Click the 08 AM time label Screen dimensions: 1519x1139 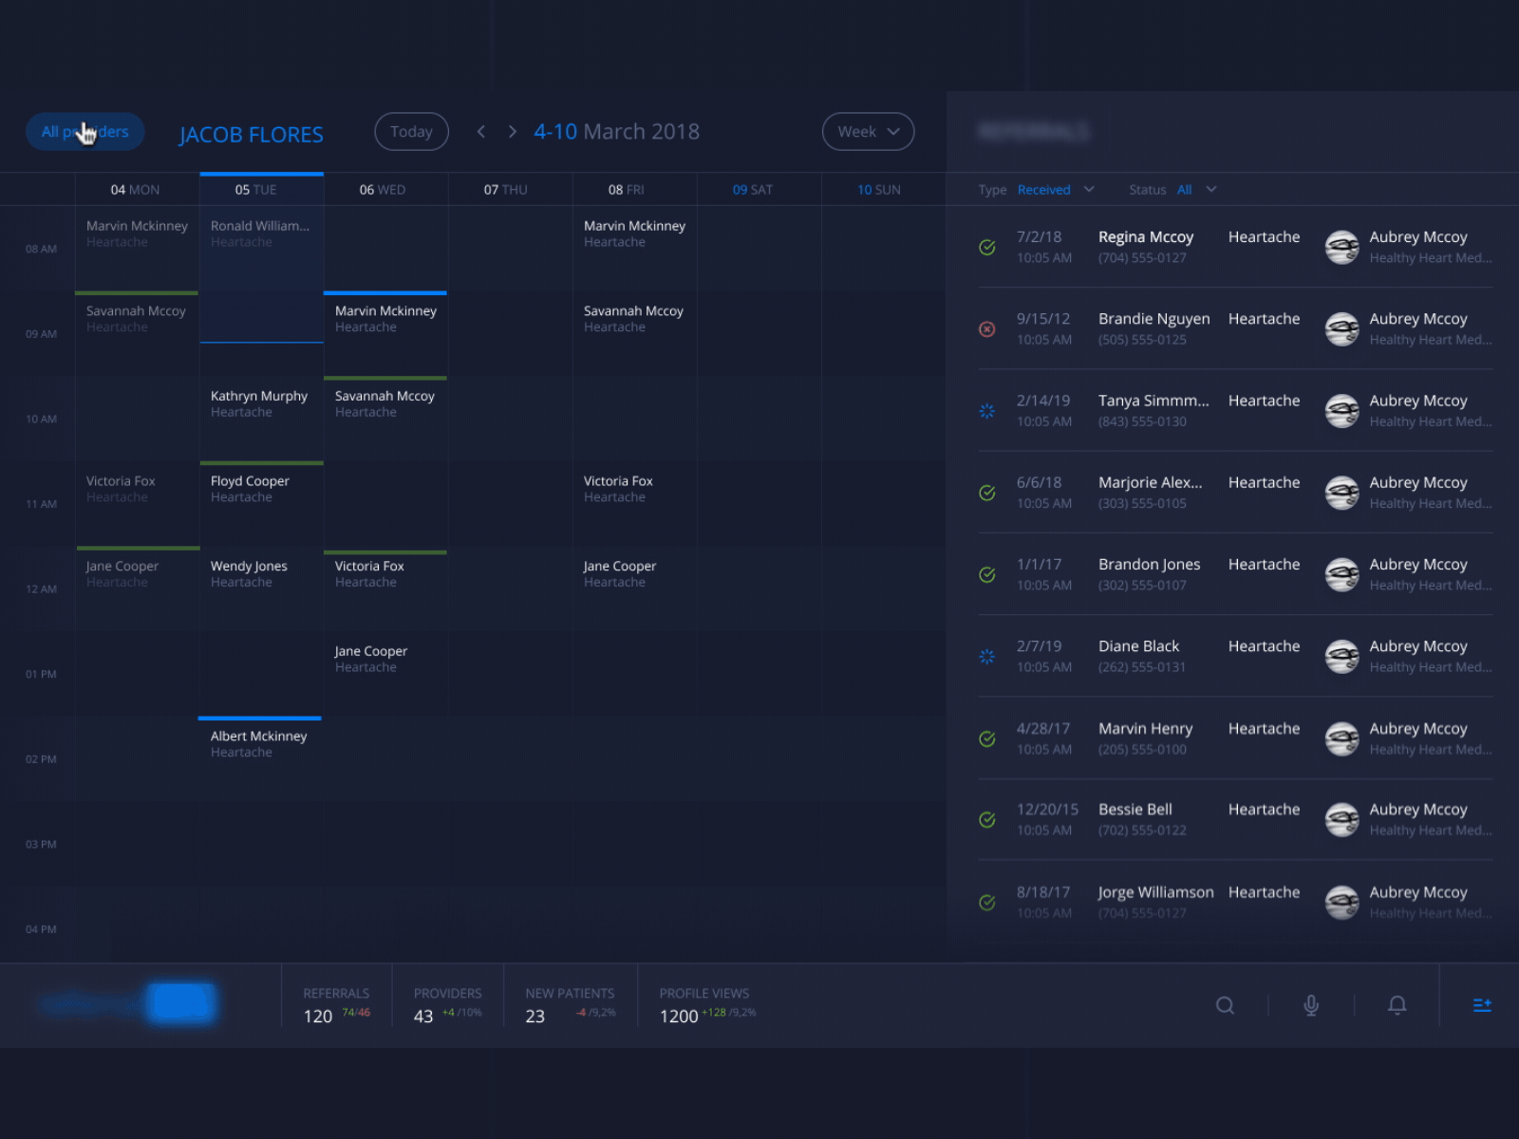point(41,249)
